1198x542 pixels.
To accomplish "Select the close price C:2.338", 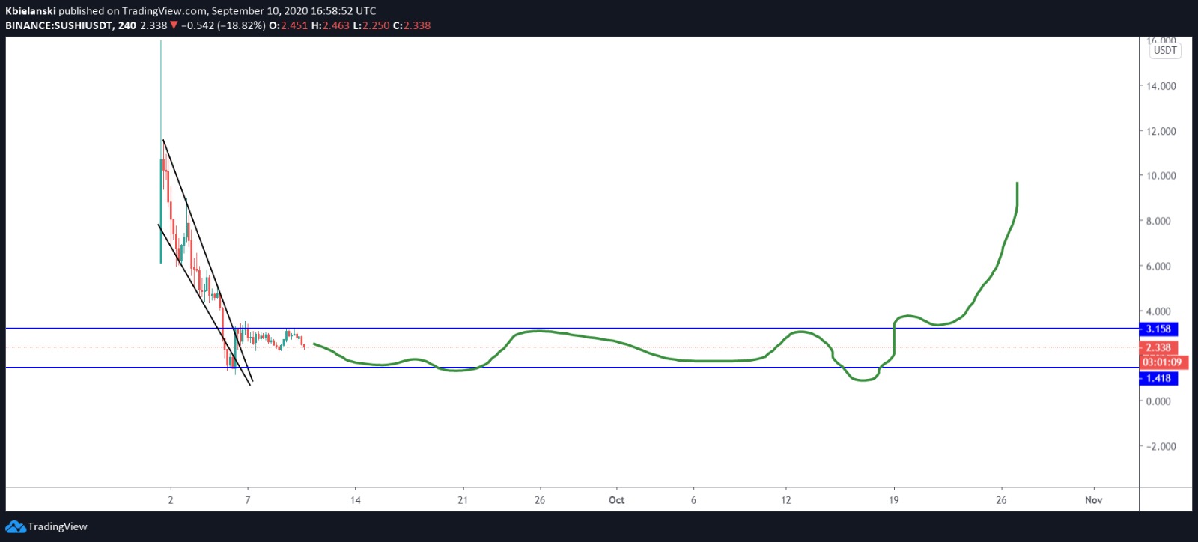I will point(412,25).
